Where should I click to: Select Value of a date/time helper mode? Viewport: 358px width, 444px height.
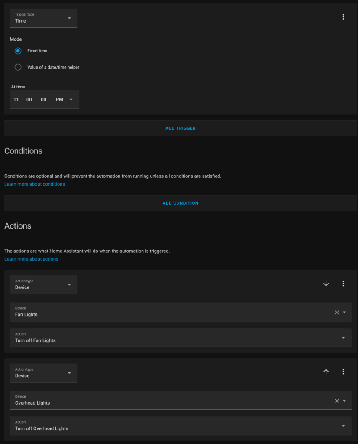(x=18, y=67)
